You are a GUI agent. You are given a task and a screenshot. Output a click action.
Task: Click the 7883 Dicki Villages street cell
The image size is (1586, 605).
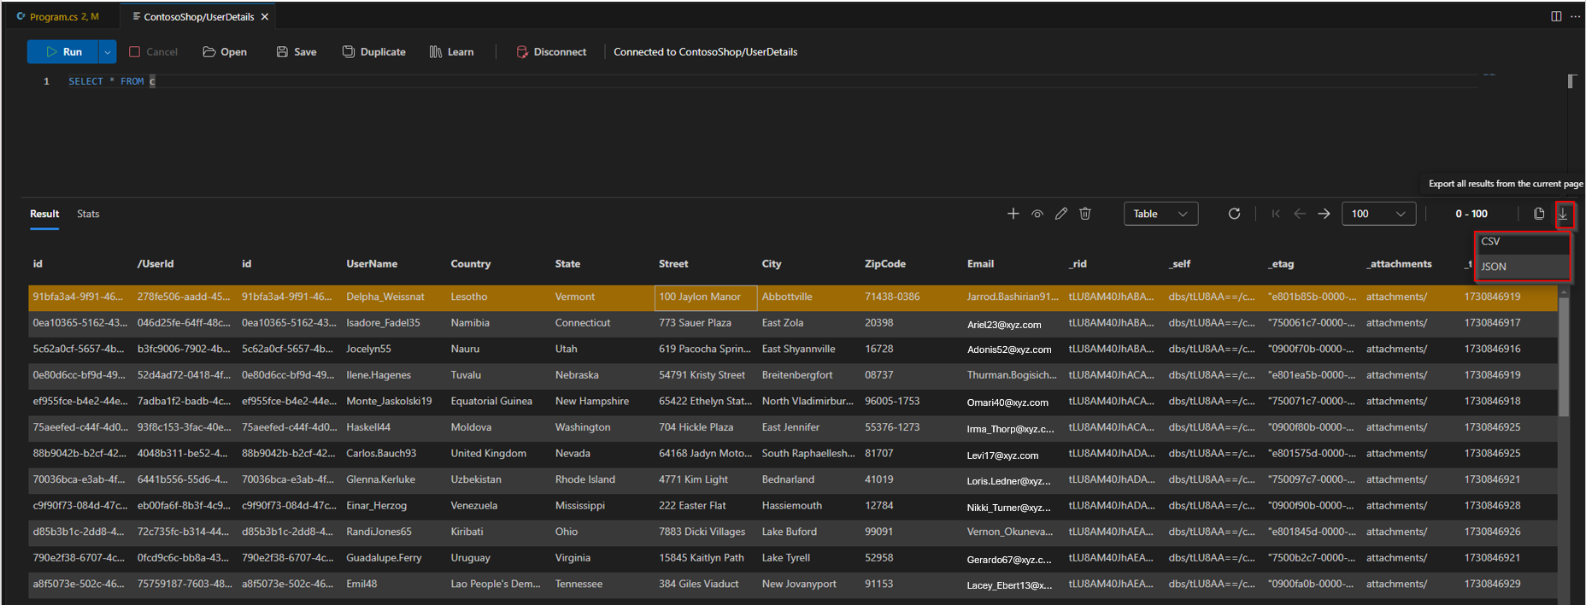point(702,532)
